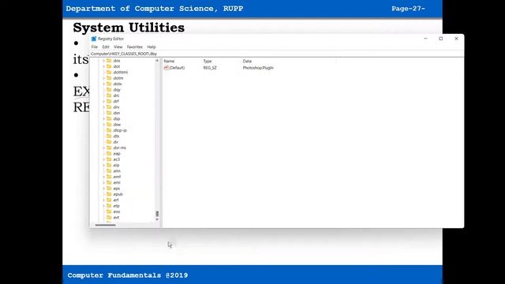Click the registry path address bar
The height and width of the screenshot is (284, 505).
point(277,54)
